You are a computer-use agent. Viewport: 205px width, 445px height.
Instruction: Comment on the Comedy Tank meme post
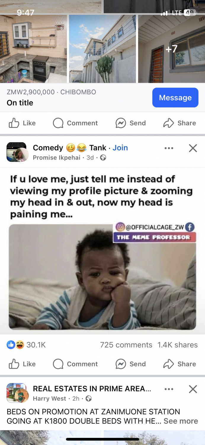(x=75, y=364)
